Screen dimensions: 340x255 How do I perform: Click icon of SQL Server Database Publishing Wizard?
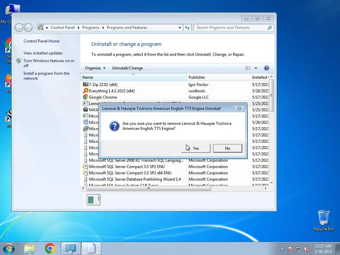(85, 179)
